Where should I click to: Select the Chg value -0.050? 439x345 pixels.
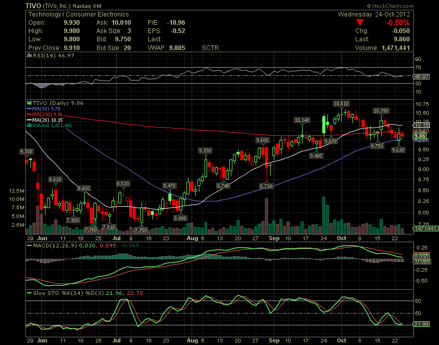pyautogui.click(x=401, y=31)
